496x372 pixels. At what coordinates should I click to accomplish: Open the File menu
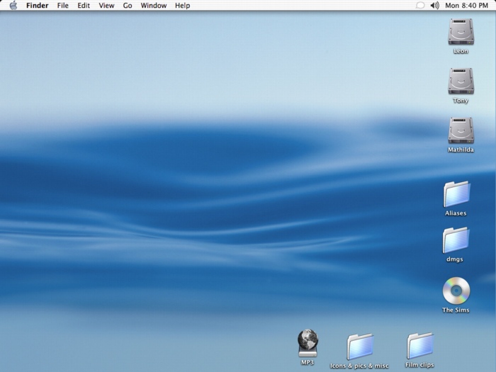(63, 6)
